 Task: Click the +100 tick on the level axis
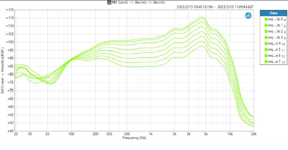point(9,42)
